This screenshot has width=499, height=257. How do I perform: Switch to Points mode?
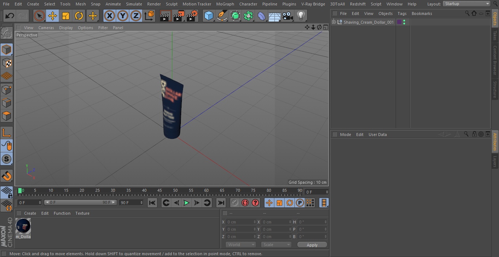click(7, 89)
